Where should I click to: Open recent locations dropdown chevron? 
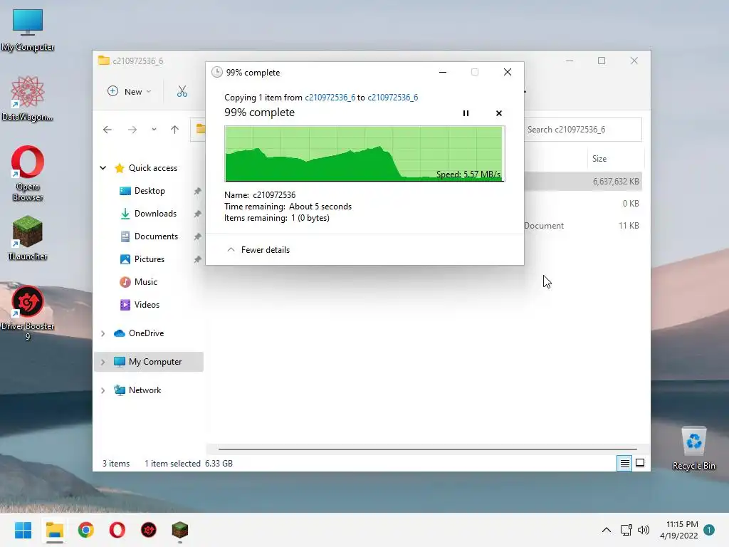[x=154, y=130]
